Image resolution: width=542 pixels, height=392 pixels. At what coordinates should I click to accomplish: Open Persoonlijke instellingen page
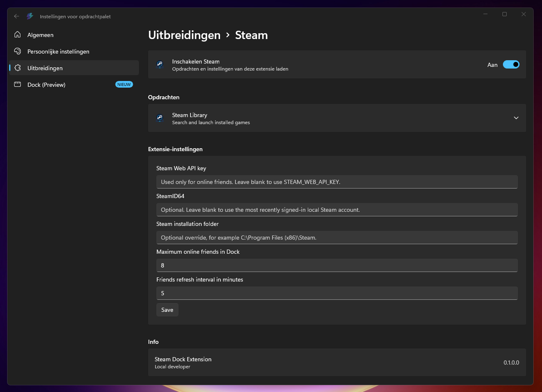click(x=74, y=51)
